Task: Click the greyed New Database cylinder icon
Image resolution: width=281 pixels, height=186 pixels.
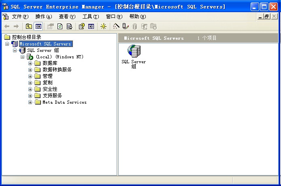Action: pyautogui.click(x=135, y=27)
